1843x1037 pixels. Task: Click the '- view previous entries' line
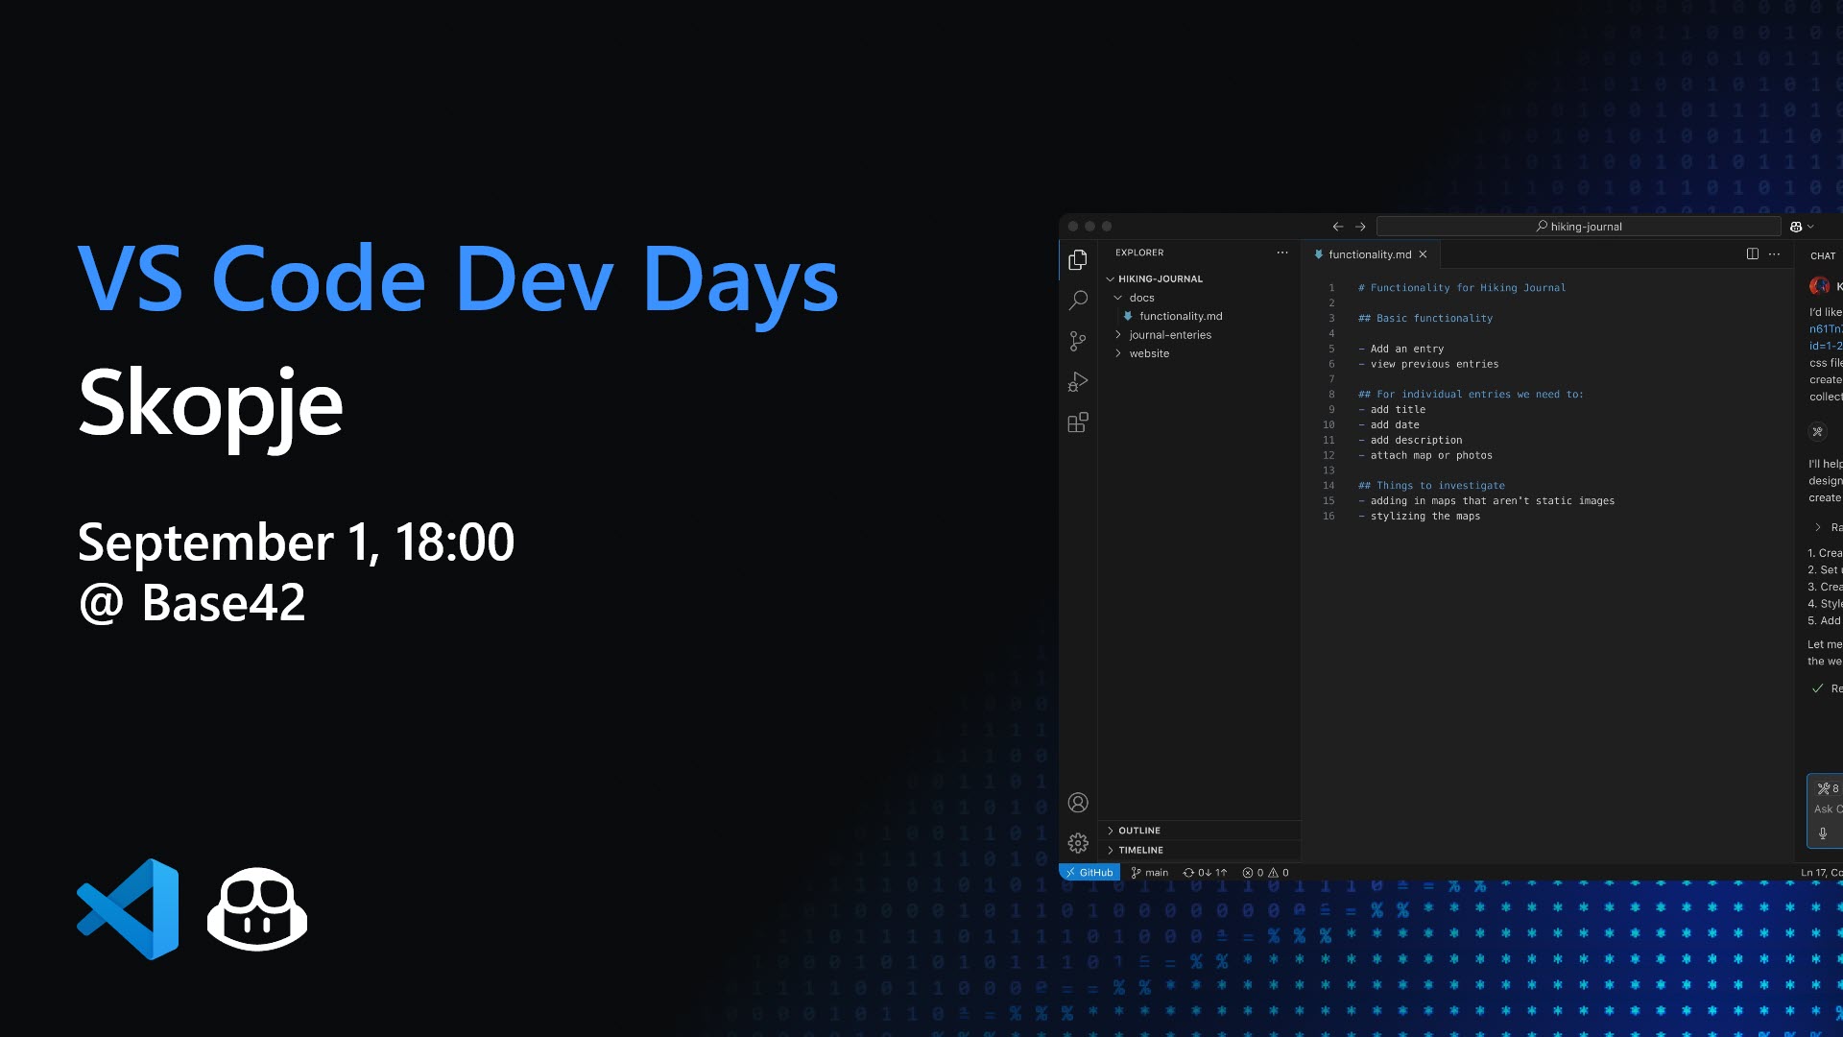pos(1428,365)
